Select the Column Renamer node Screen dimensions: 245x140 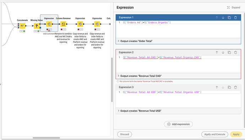[63, 24]
